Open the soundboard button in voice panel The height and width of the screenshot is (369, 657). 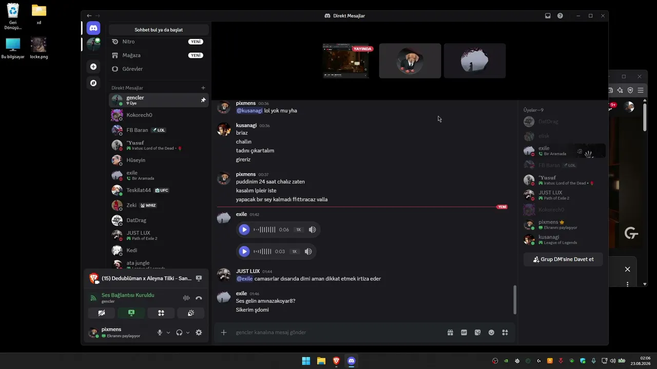pos(191,313)
